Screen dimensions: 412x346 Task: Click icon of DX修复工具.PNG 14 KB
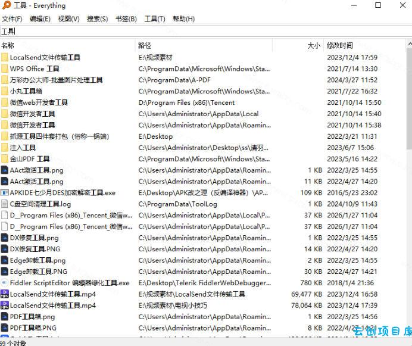point(5,249)
